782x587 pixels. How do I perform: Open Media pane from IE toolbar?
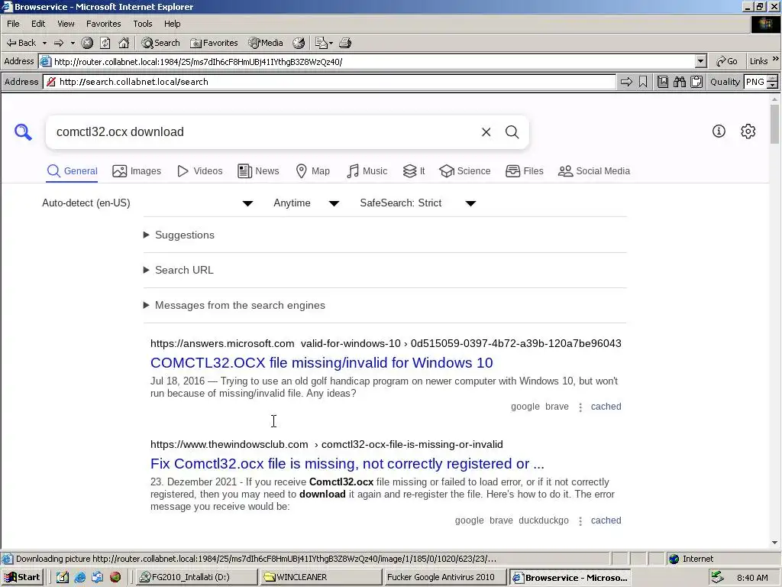pos(266,43)
